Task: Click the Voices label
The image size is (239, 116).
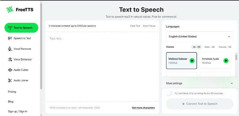Action: [170, 47]
